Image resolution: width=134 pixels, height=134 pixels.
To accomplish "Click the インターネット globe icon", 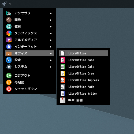I will [9, 47].
